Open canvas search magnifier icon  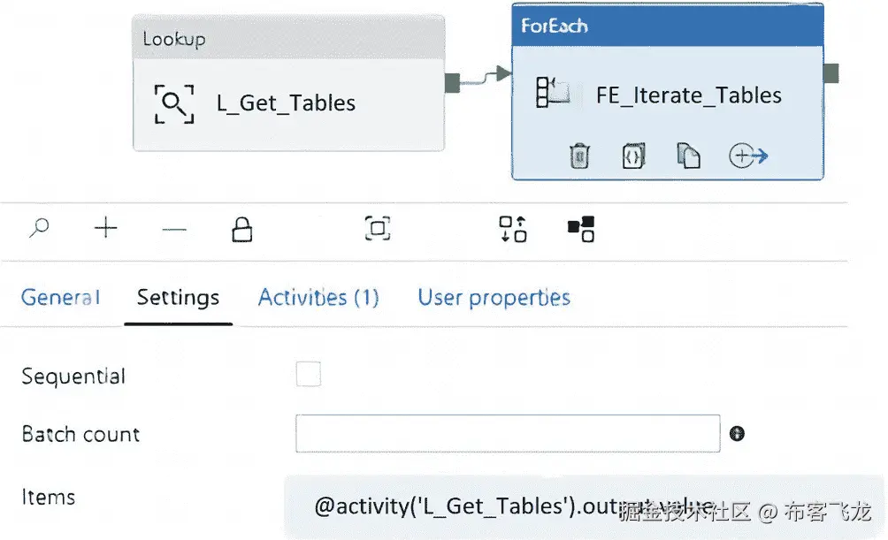point(39,229)
